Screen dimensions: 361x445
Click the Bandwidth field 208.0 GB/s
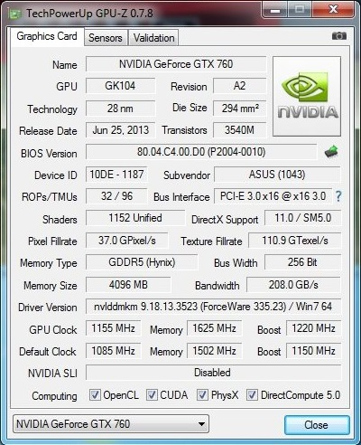click(293, 285)
